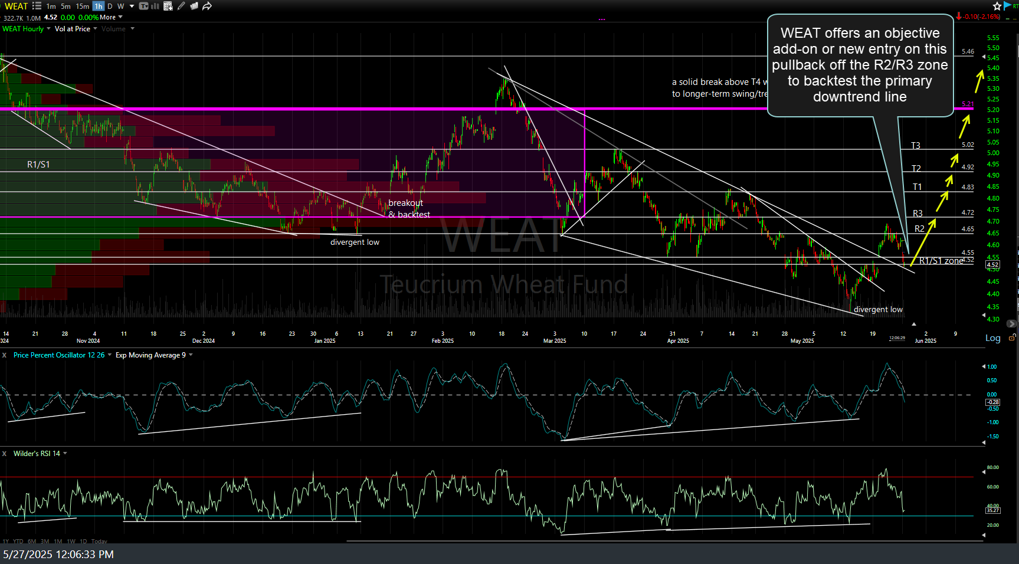Set chart range to 1W

click(71, 541)
